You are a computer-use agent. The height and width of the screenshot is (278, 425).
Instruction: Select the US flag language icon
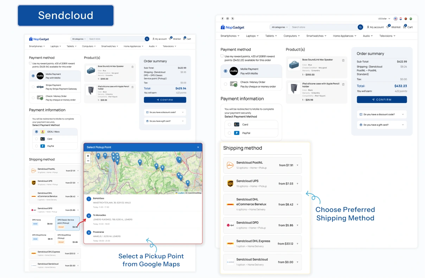[396, 19]
